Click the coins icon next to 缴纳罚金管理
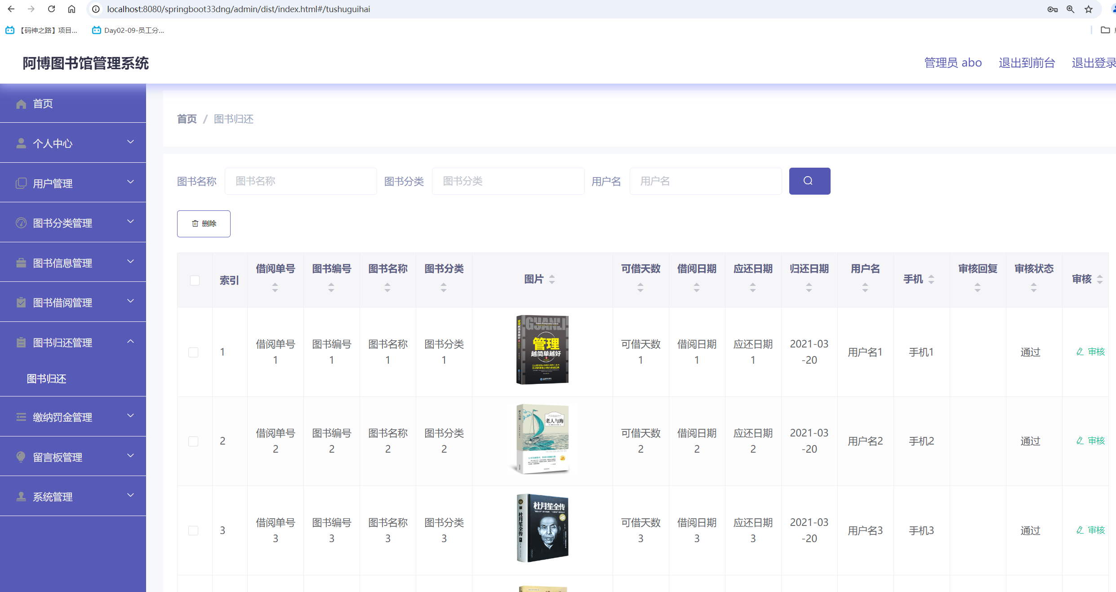The height and width of the screenshot is (592, 1116). coord(21,417)
